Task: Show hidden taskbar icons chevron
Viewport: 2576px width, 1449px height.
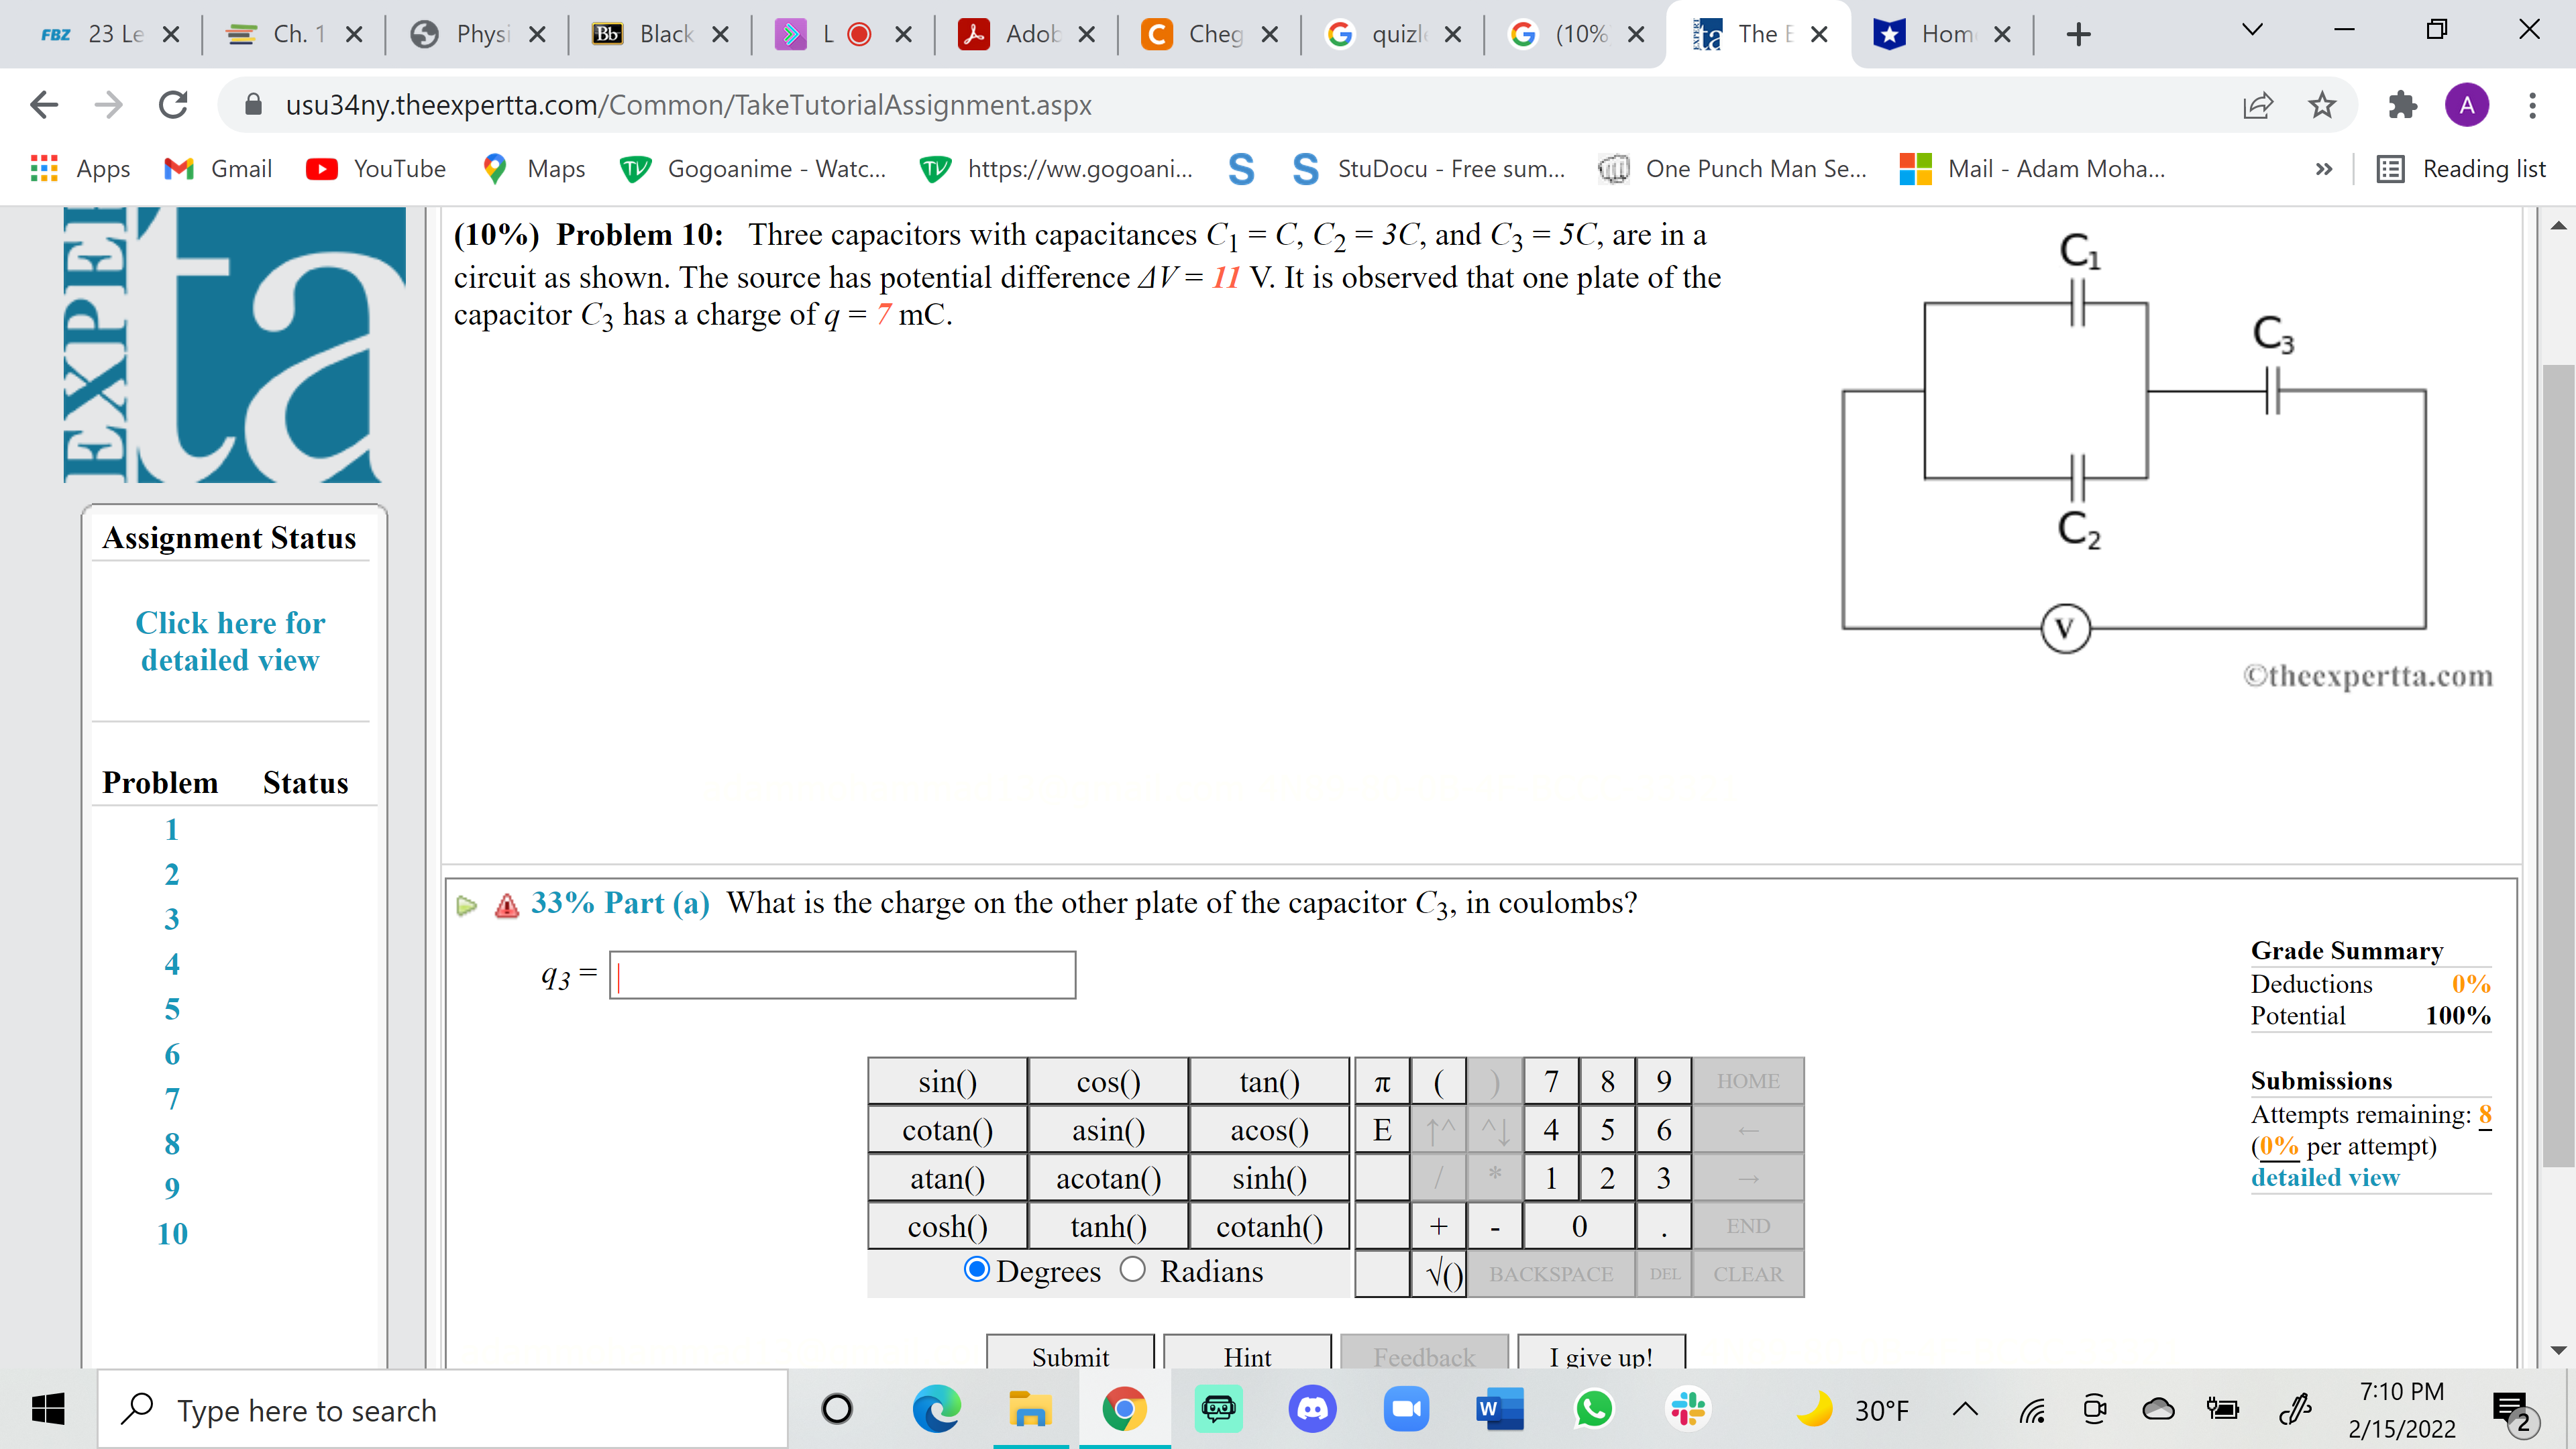Action: [1966, 1410]
